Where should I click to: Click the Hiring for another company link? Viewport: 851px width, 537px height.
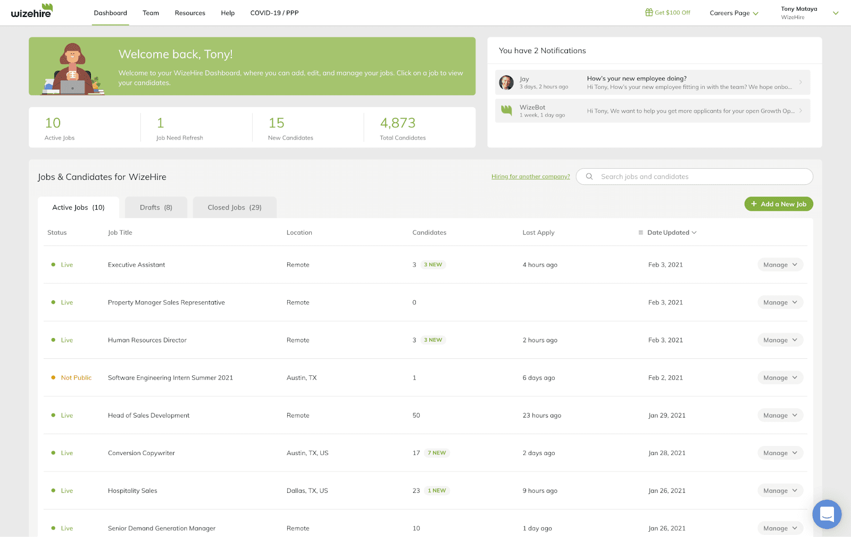pyautogui.click(x=530, y=176)
